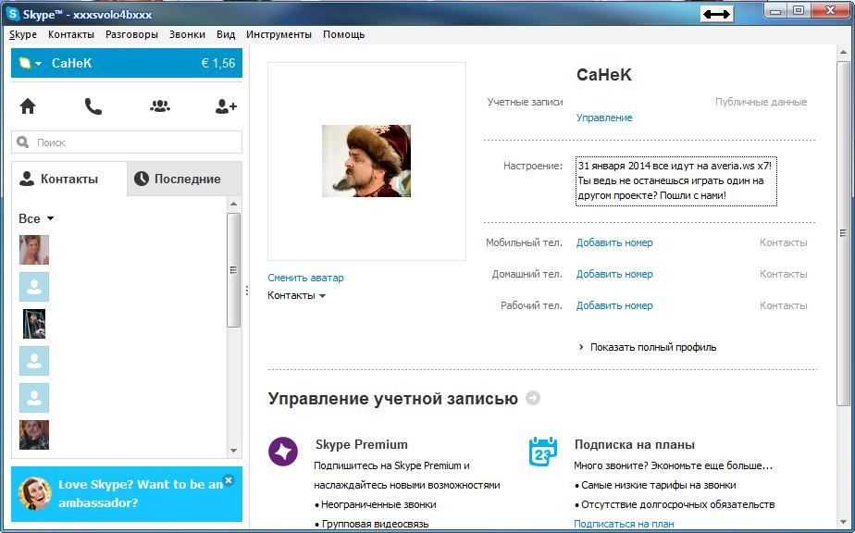The image size is (855, 533).
Task: Open the online status dropdown
Action: pyautogui.click(x=30, y=64)
